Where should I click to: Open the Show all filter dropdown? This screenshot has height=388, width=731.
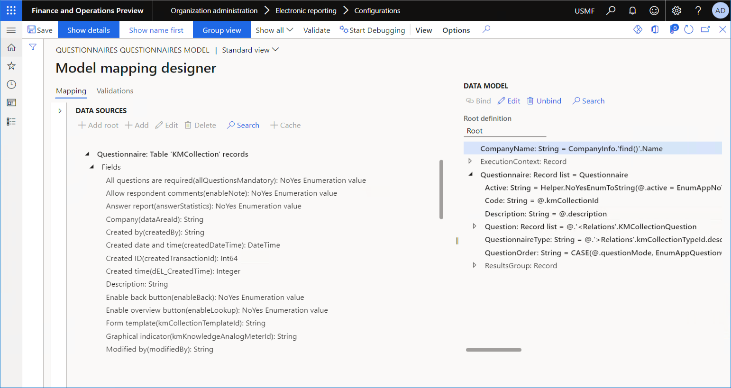click(x=274, y=29)
